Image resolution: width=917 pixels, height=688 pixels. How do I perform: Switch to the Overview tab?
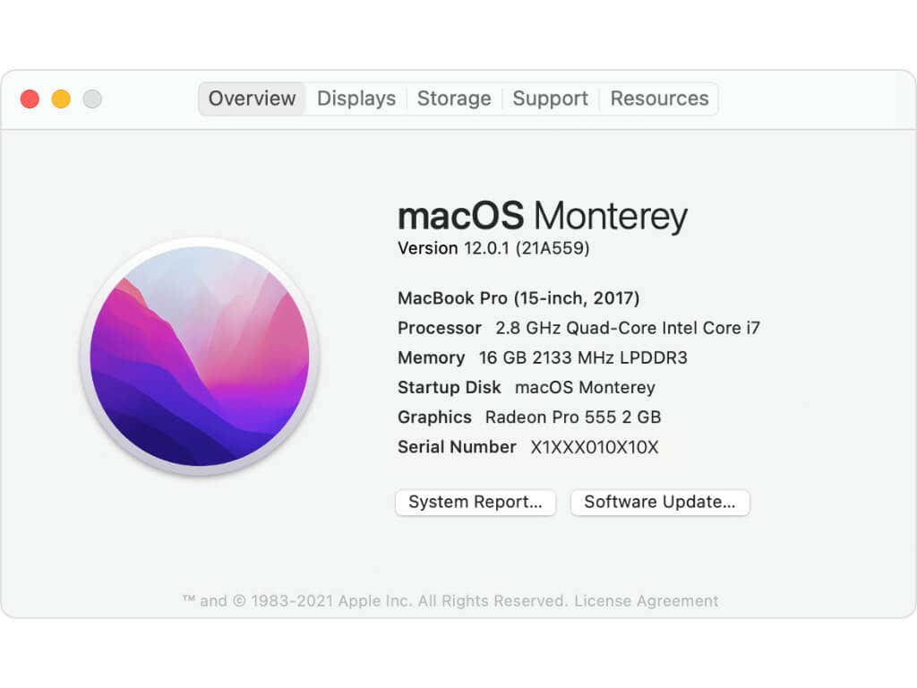coord(252,99)
